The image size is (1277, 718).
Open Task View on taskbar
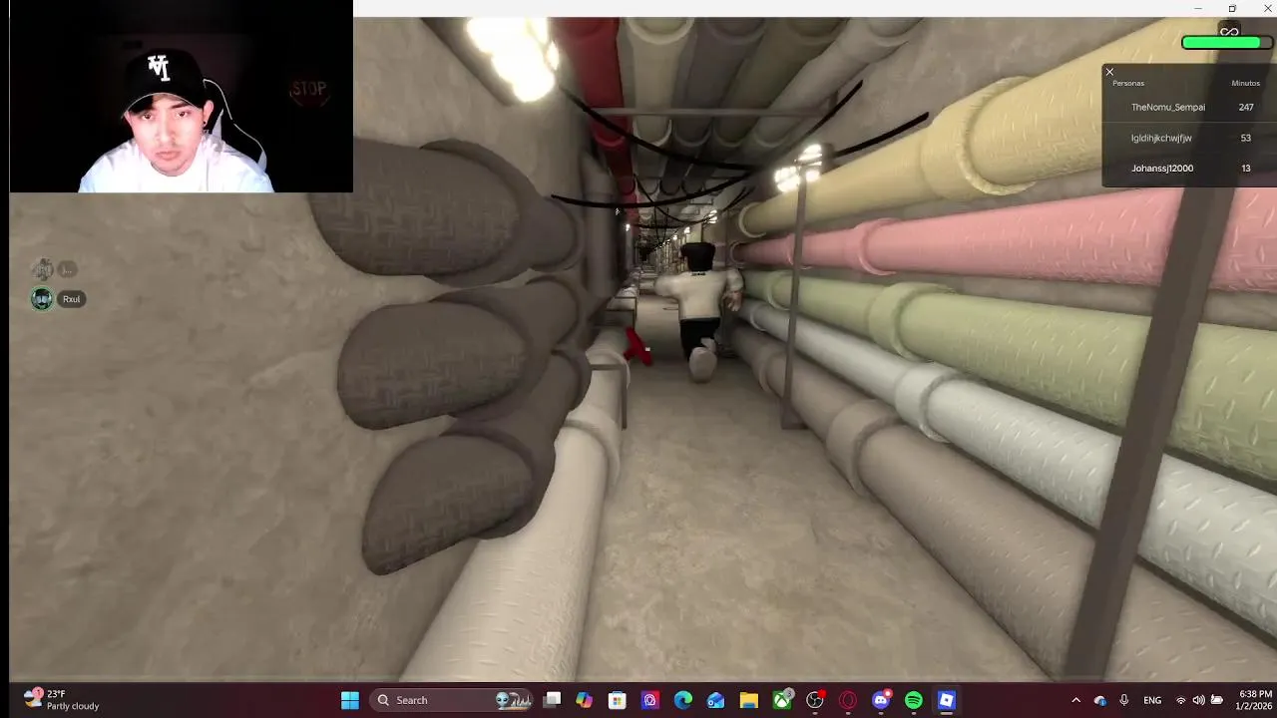pyautogui.click(x=552, y=700)
